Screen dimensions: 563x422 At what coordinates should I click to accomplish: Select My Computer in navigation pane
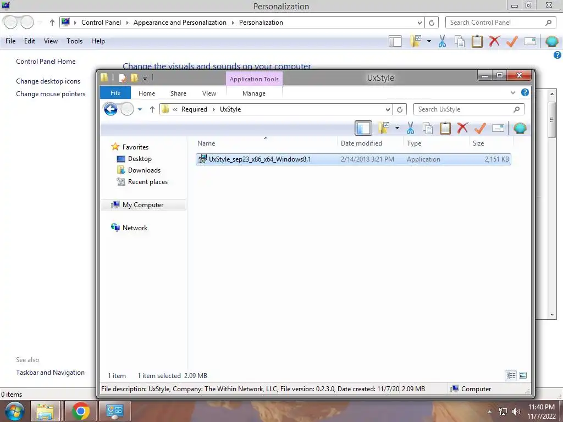point(143,205)
